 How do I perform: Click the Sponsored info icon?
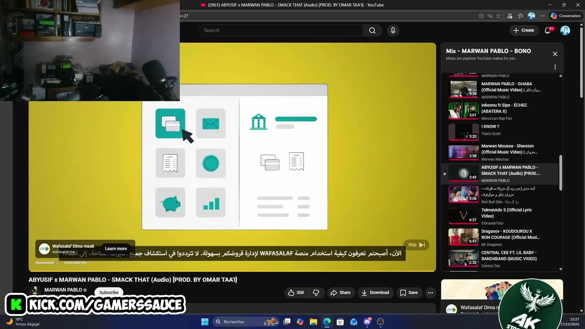click(x=58, y=263)
